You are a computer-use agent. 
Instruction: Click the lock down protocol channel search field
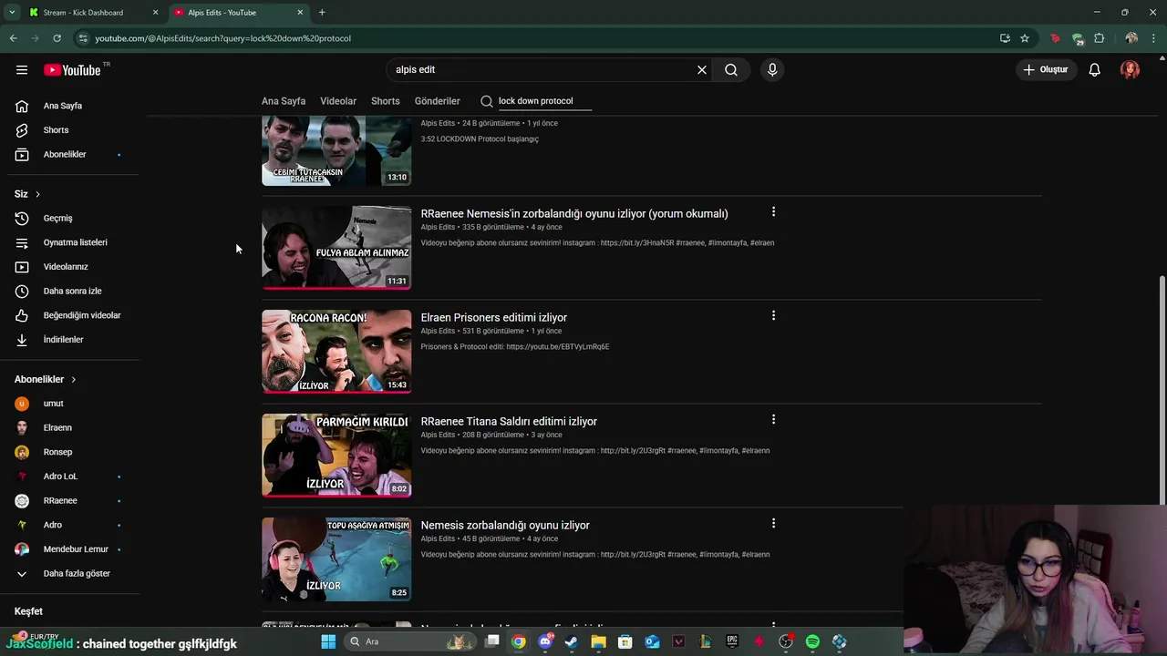pyautogui.click(x=544, y=101)
